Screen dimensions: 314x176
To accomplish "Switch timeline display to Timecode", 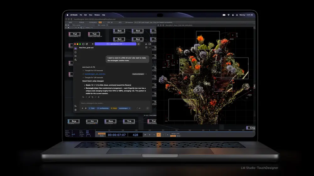I will click(101, 134).
